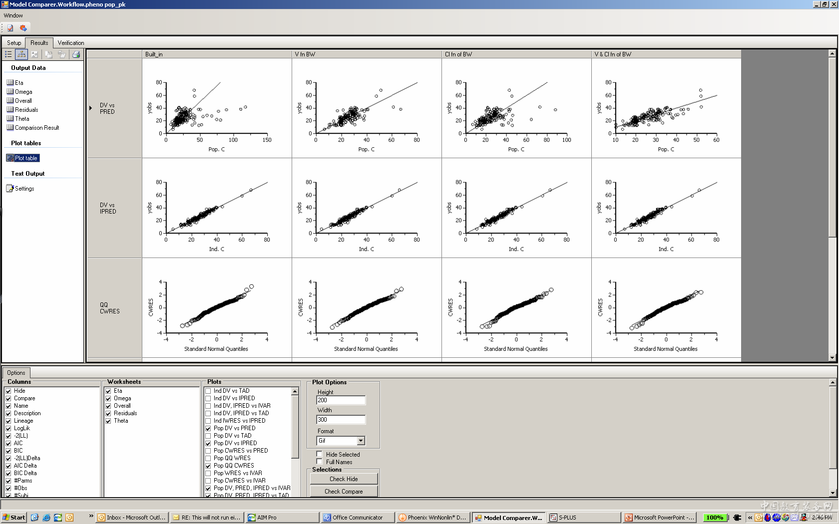
Task: Switch to list view icon
Action: (x=8, y=54)
